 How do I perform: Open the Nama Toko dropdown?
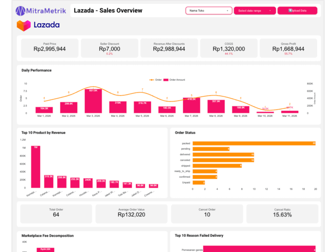pyautogui.click(x=208, y=10)
